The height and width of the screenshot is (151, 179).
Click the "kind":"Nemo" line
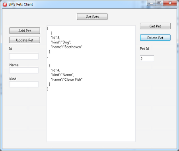(63, 75)
